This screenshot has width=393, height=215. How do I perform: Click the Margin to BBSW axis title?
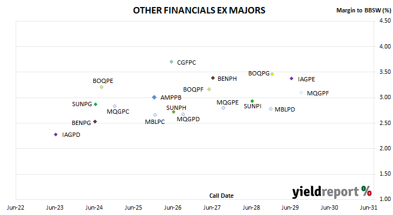coord(363,10)
